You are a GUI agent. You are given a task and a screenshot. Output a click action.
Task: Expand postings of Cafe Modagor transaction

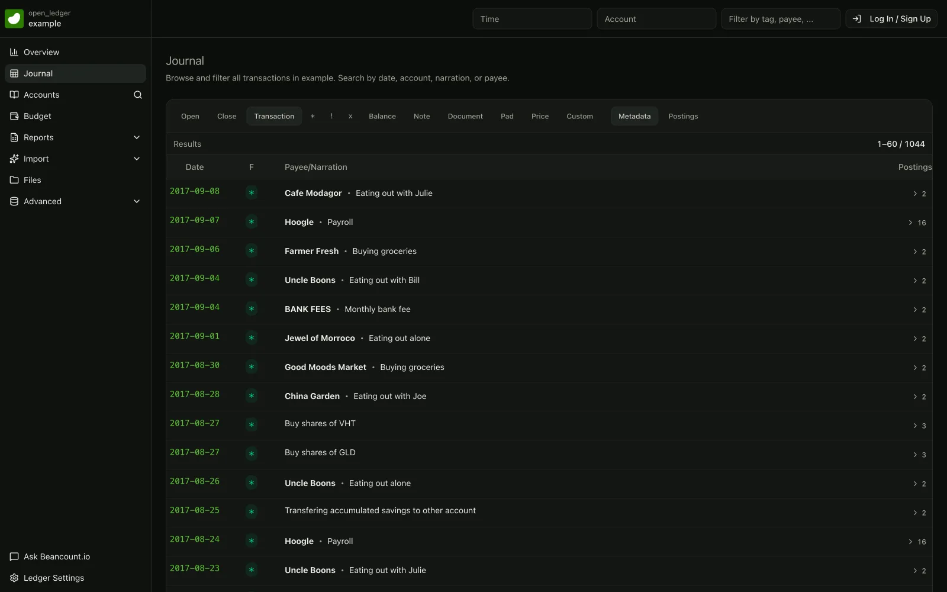click(919, 194)
